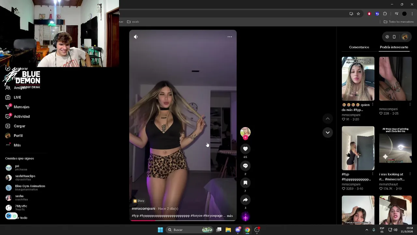The width and height of the screenshot is (417, 235).
Task: Open the Chrome extensions puzzle icon
Action: tap(385, 14)
